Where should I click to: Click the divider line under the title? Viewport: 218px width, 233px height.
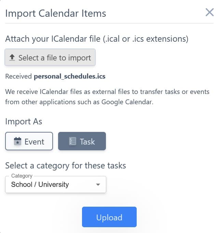109,23
